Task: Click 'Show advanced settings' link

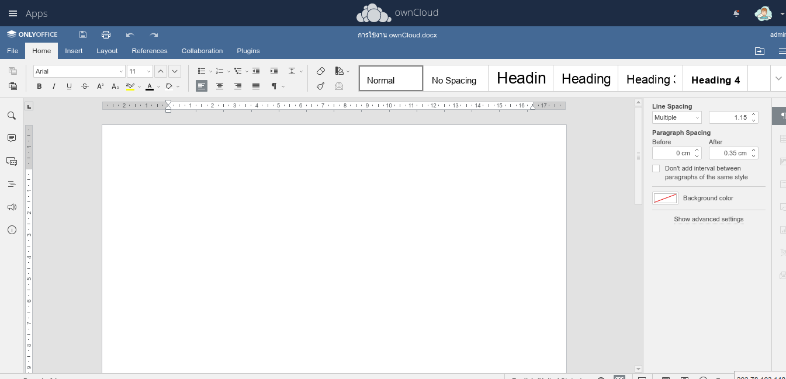Action: coord(708,220)
